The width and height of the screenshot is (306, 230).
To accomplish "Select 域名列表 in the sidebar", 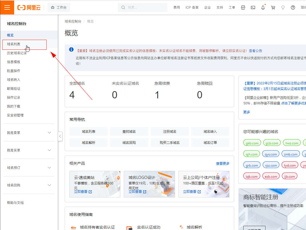I will coord(29,44).
